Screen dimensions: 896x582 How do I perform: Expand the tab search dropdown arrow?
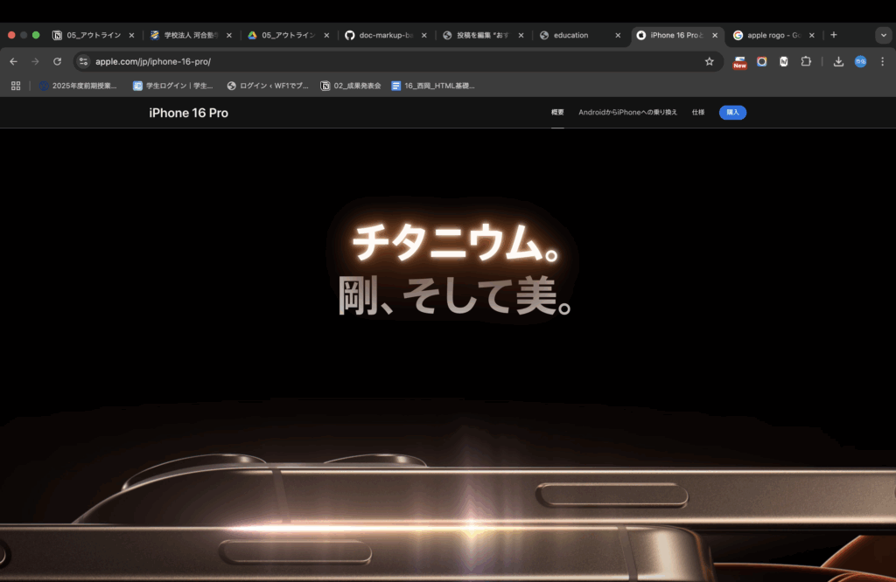[883, 35]
